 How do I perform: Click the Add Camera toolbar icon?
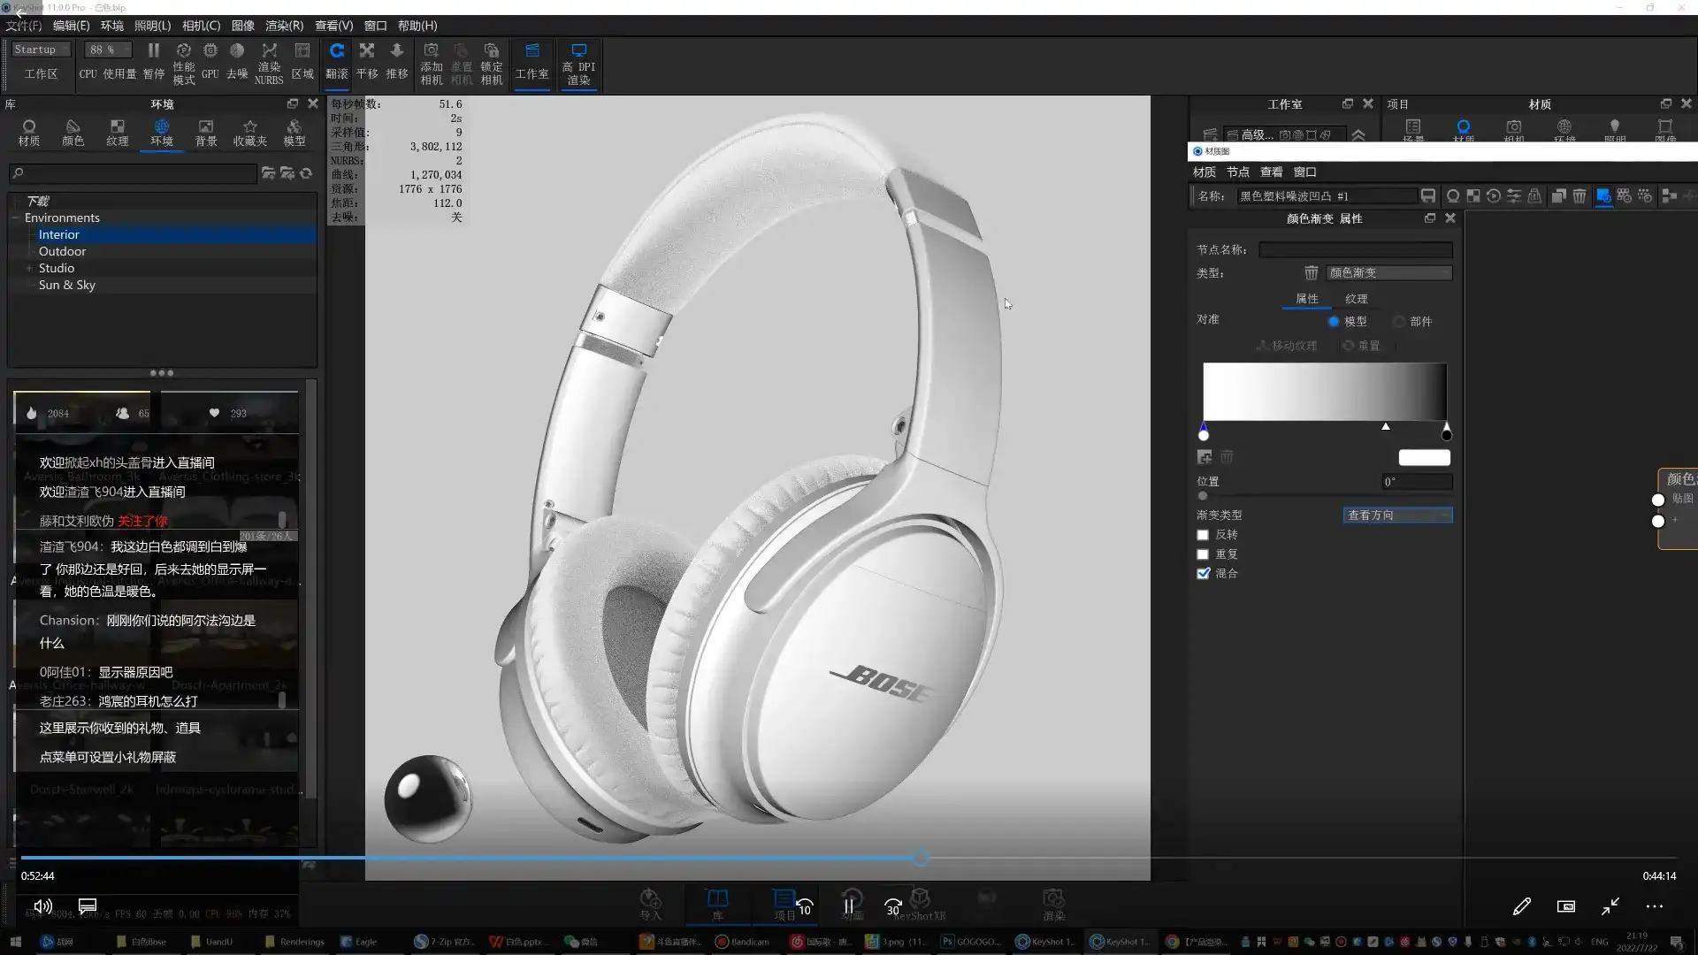coord(431,51)
